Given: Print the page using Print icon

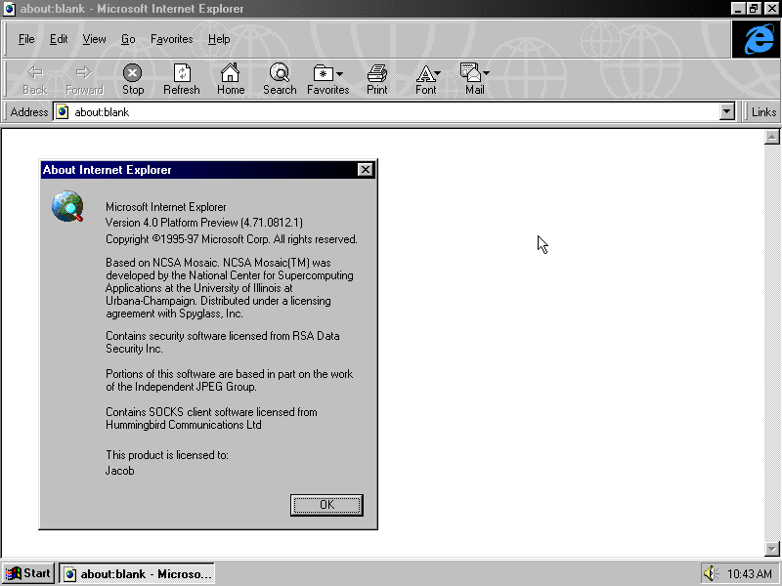Looking at the screenshot, I should [x=377, y=79].
